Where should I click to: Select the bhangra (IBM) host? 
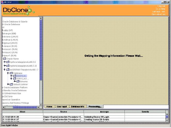(10, 34)
